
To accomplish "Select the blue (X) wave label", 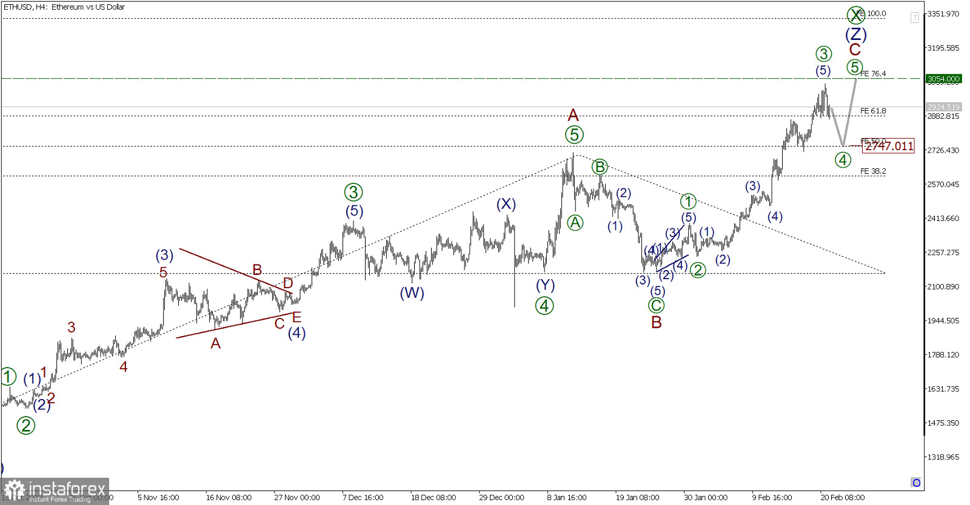I will (x=506, y=205).
